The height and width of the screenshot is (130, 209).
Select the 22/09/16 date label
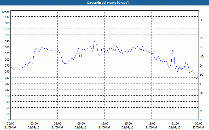point(198,127)
